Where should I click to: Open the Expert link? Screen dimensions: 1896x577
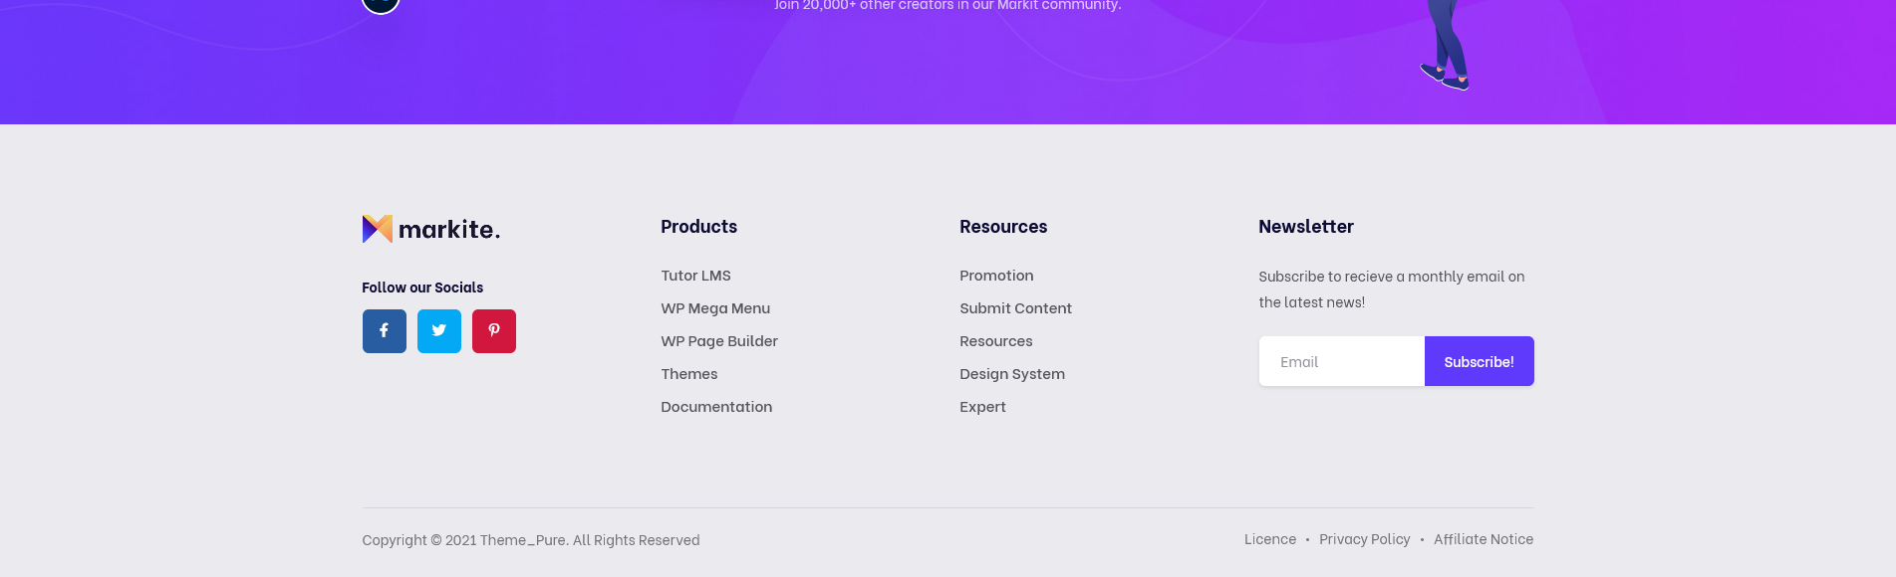[982, 407]
